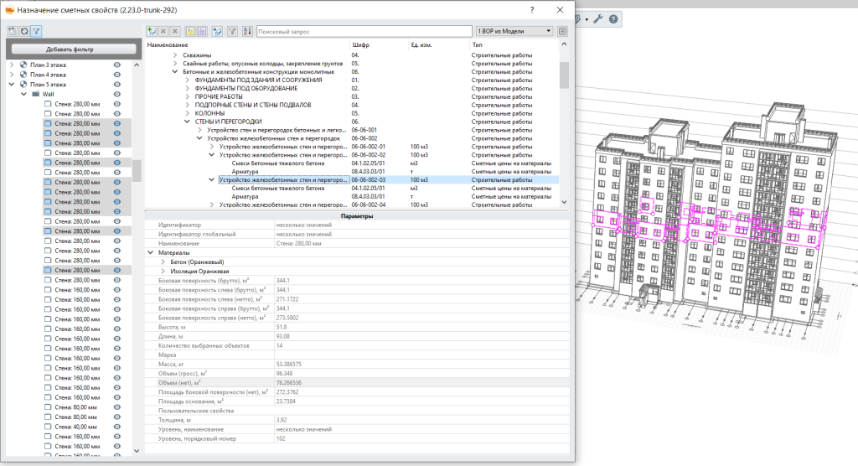Expand the Бетон (Оранжевый) material row
858x466 pixels.
point(163,261)
